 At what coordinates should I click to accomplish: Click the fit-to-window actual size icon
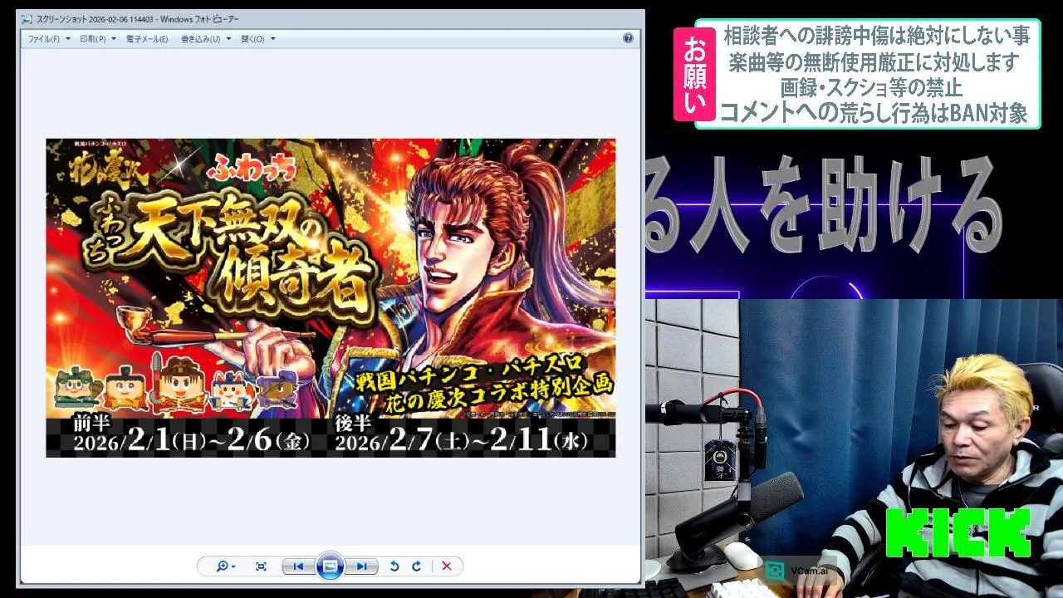261,566
